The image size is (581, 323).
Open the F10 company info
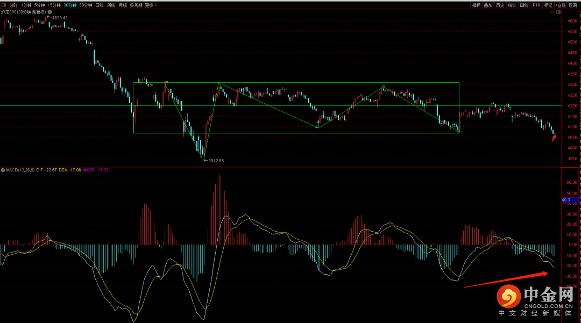(x=536, y=5)
